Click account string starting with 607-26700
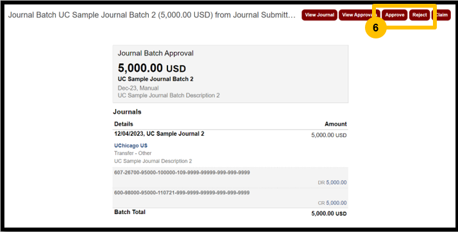458x232 pixels. [x=182, y=173]
